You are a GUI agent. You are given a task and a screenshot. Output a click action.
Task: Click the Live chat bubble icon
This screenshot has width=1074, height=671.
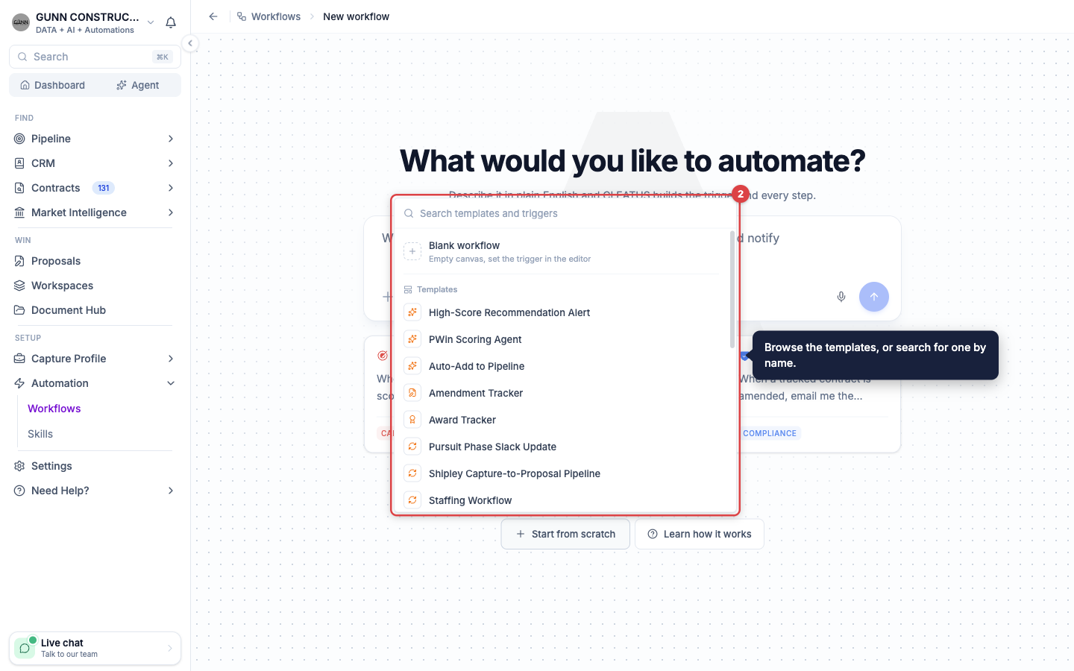click(x=25, y=648)
